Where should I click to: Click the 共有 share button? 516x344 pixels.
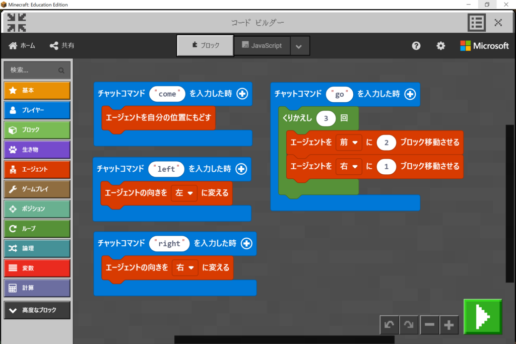coord(62,46)
